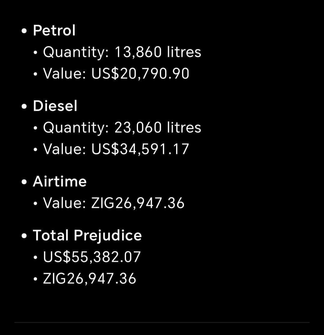The image size is (324, 335).
Task: Click the bullet beside Airtime
Action: tap(24, 182)
